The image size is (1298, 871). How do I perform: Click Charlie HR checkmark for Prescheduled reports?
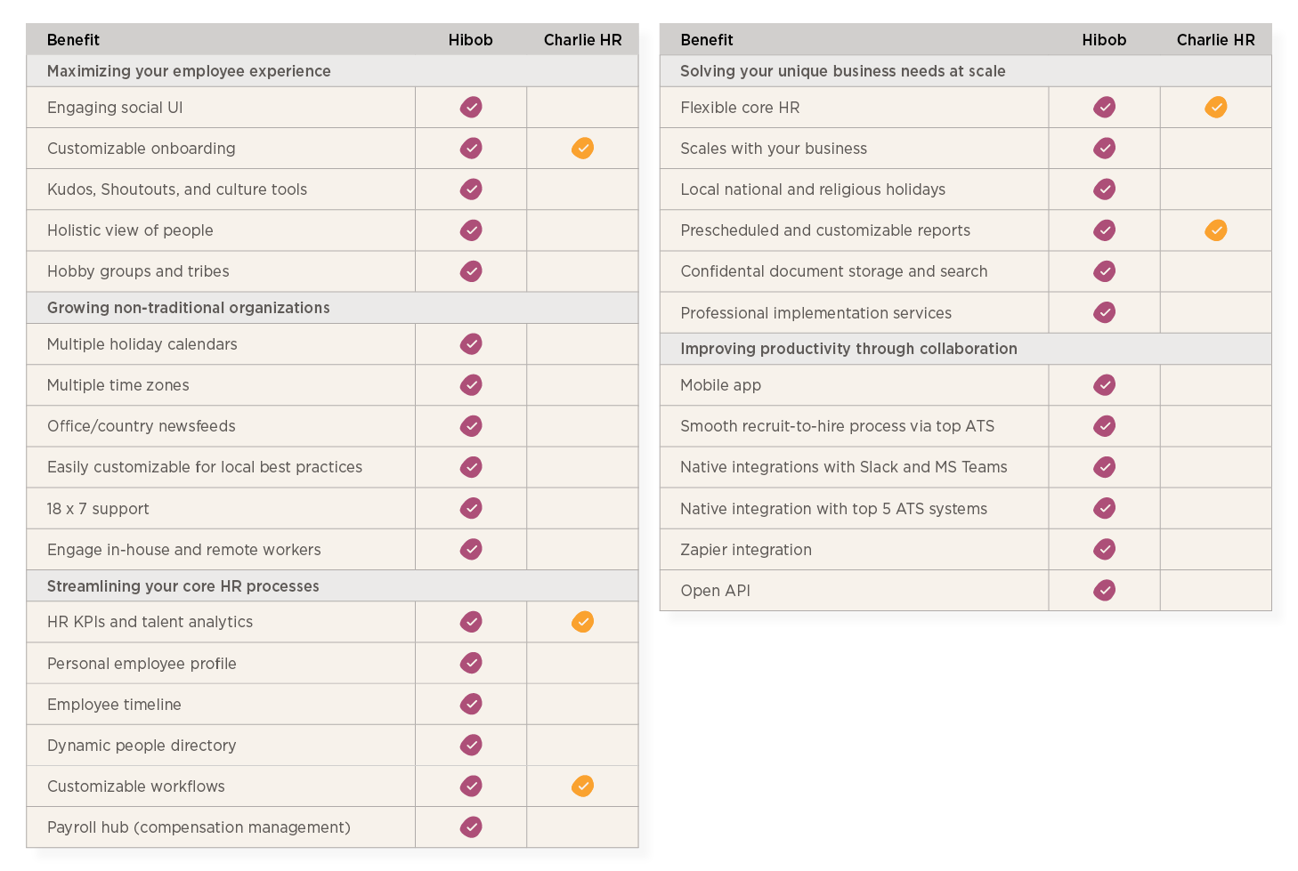pyautogui.click(x=1215, y=230)
